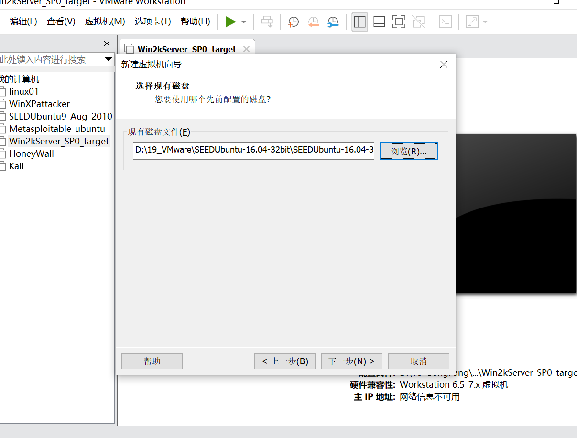
Task: Open the 查看(V) menu
Action: [x=61, y=22]
